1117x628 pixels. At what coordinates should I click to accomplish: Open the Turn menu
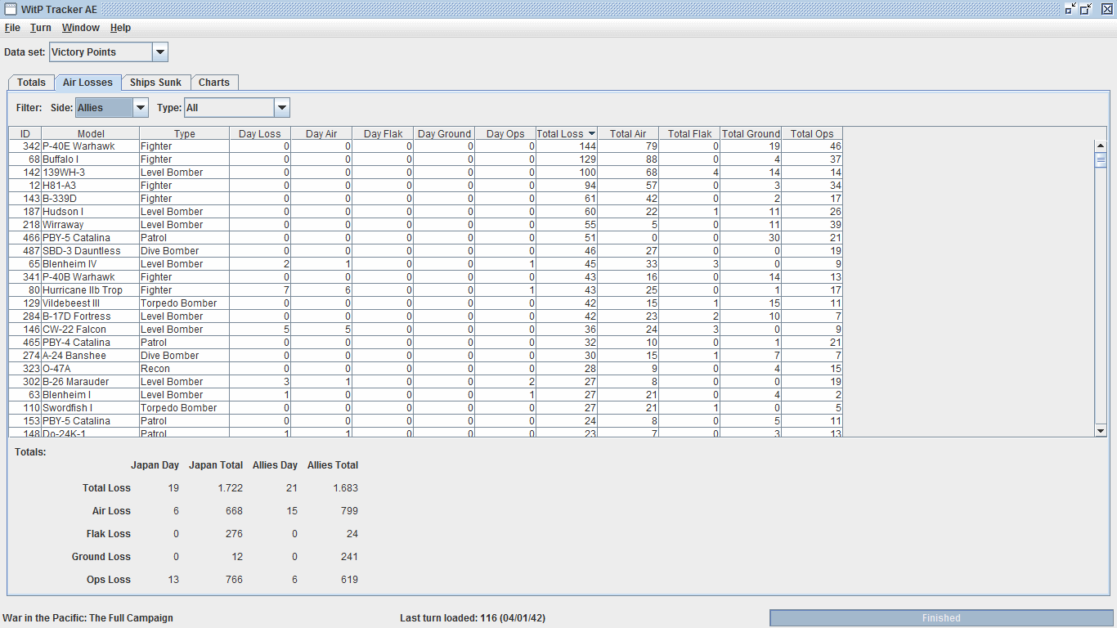pos(41,28)
